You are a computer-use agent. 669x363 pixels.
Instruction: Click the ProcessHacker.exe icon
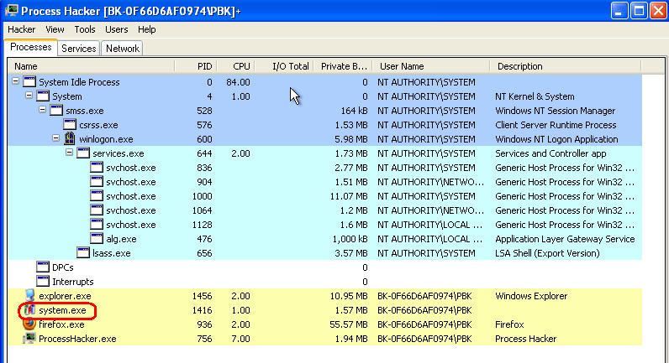(x=29, y=339)
